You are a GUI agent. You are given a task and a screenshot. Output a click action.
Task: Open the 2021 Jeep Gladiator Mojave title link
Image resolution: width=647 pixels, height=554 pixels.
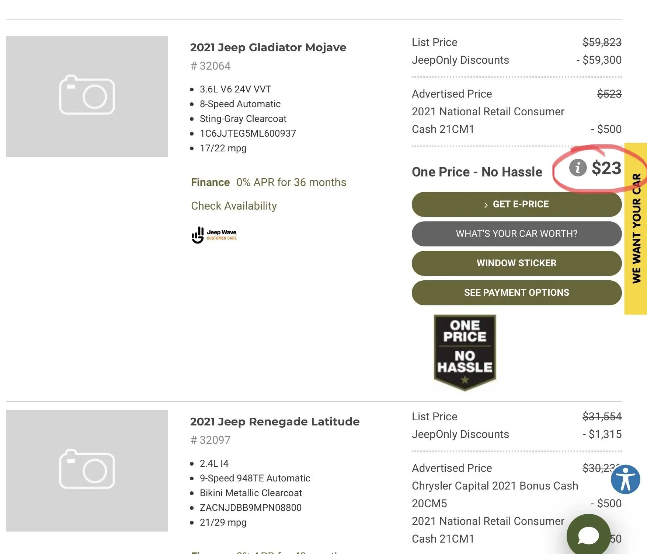pyautogui.click(x=268, y=48)
